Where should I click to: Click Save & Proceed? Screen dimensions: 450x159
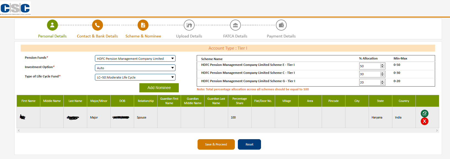(216, 144)
